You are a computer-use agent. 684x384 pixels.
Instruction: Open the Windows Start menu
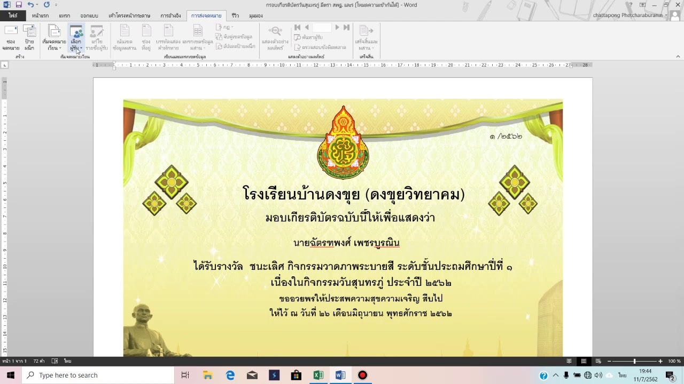pyautogui.click(x=11, y=375)
